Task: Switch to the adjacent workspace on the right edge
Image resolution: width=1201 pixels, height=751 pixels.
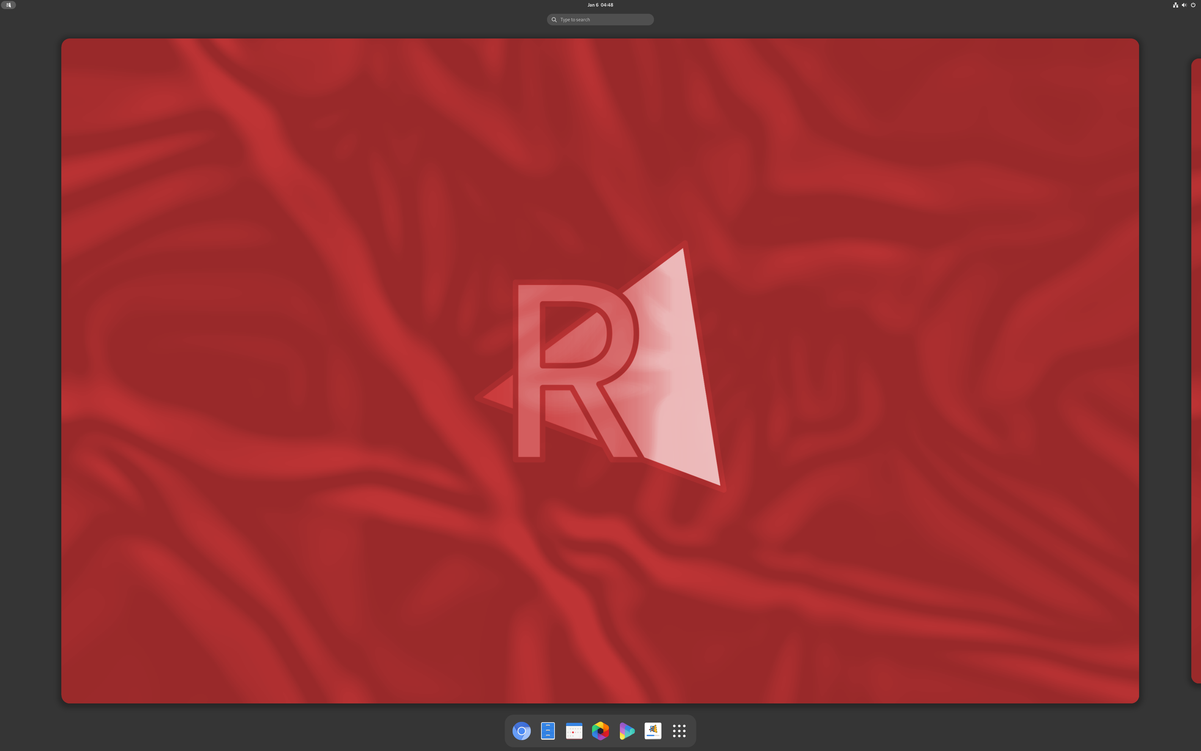Action: point(1196,370)
